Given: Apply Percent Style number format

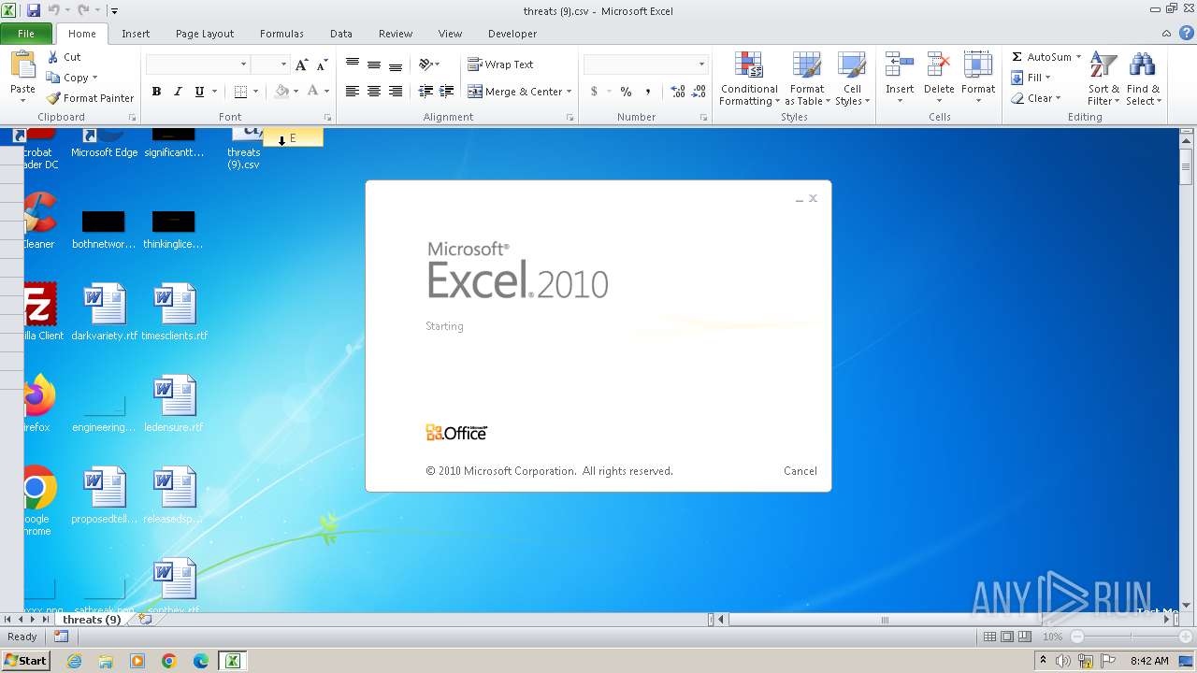Looking at the screenshot, I should pos(626,92).
